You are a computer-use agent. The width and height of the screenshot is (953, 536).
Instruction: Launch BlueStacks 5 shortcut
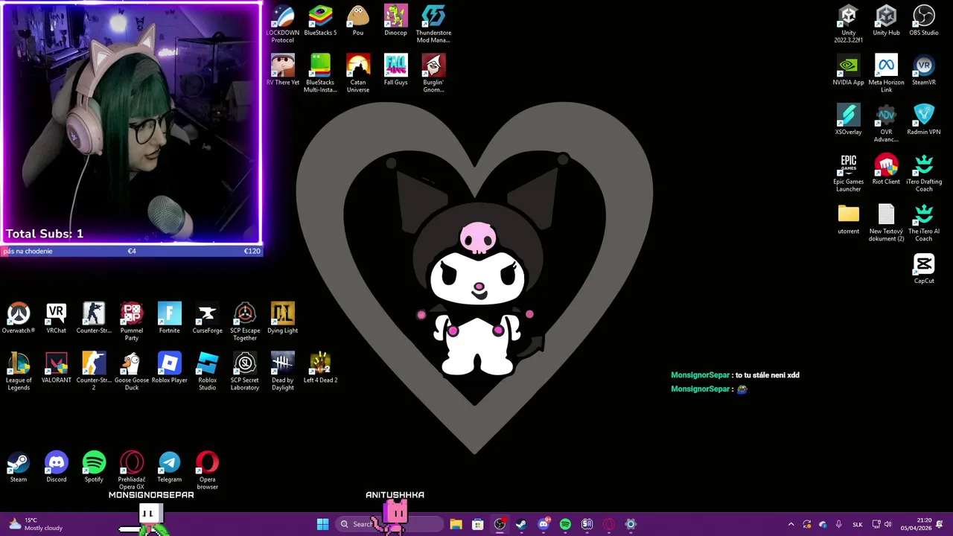(320, 21)
